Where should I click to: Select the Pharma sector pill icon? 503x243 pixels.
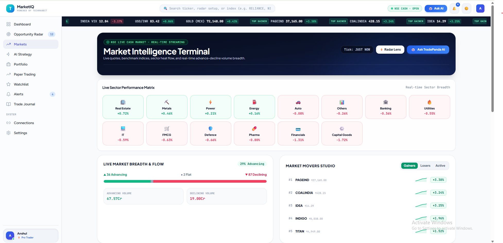pyautogui.click(x=254, y=128)
